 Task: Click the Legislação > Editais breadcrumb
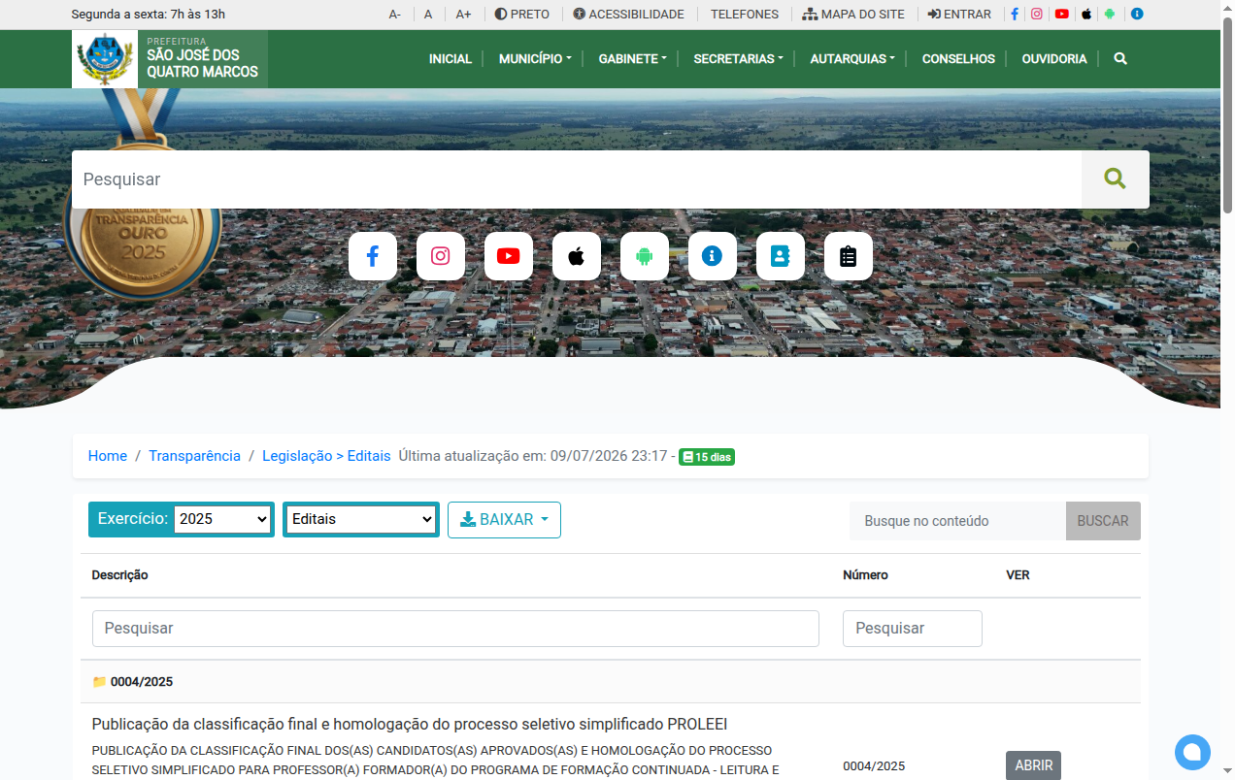point(326,456)
